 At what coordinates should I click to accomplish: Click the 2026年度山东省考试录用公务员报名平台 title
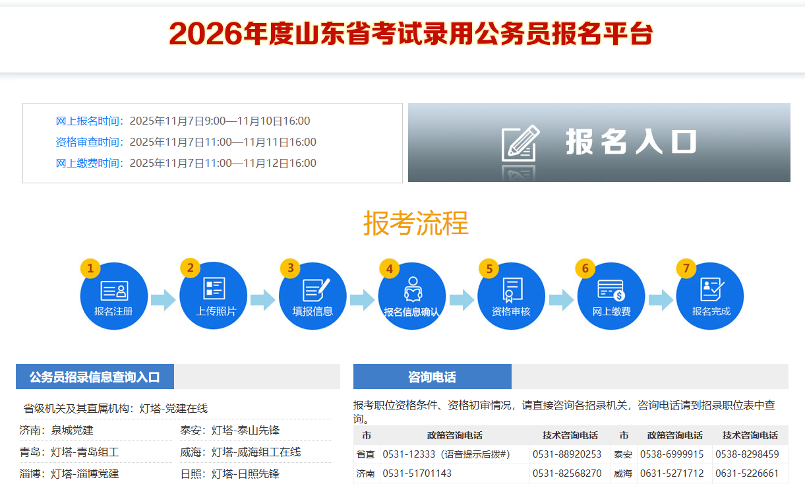point(410,34)
